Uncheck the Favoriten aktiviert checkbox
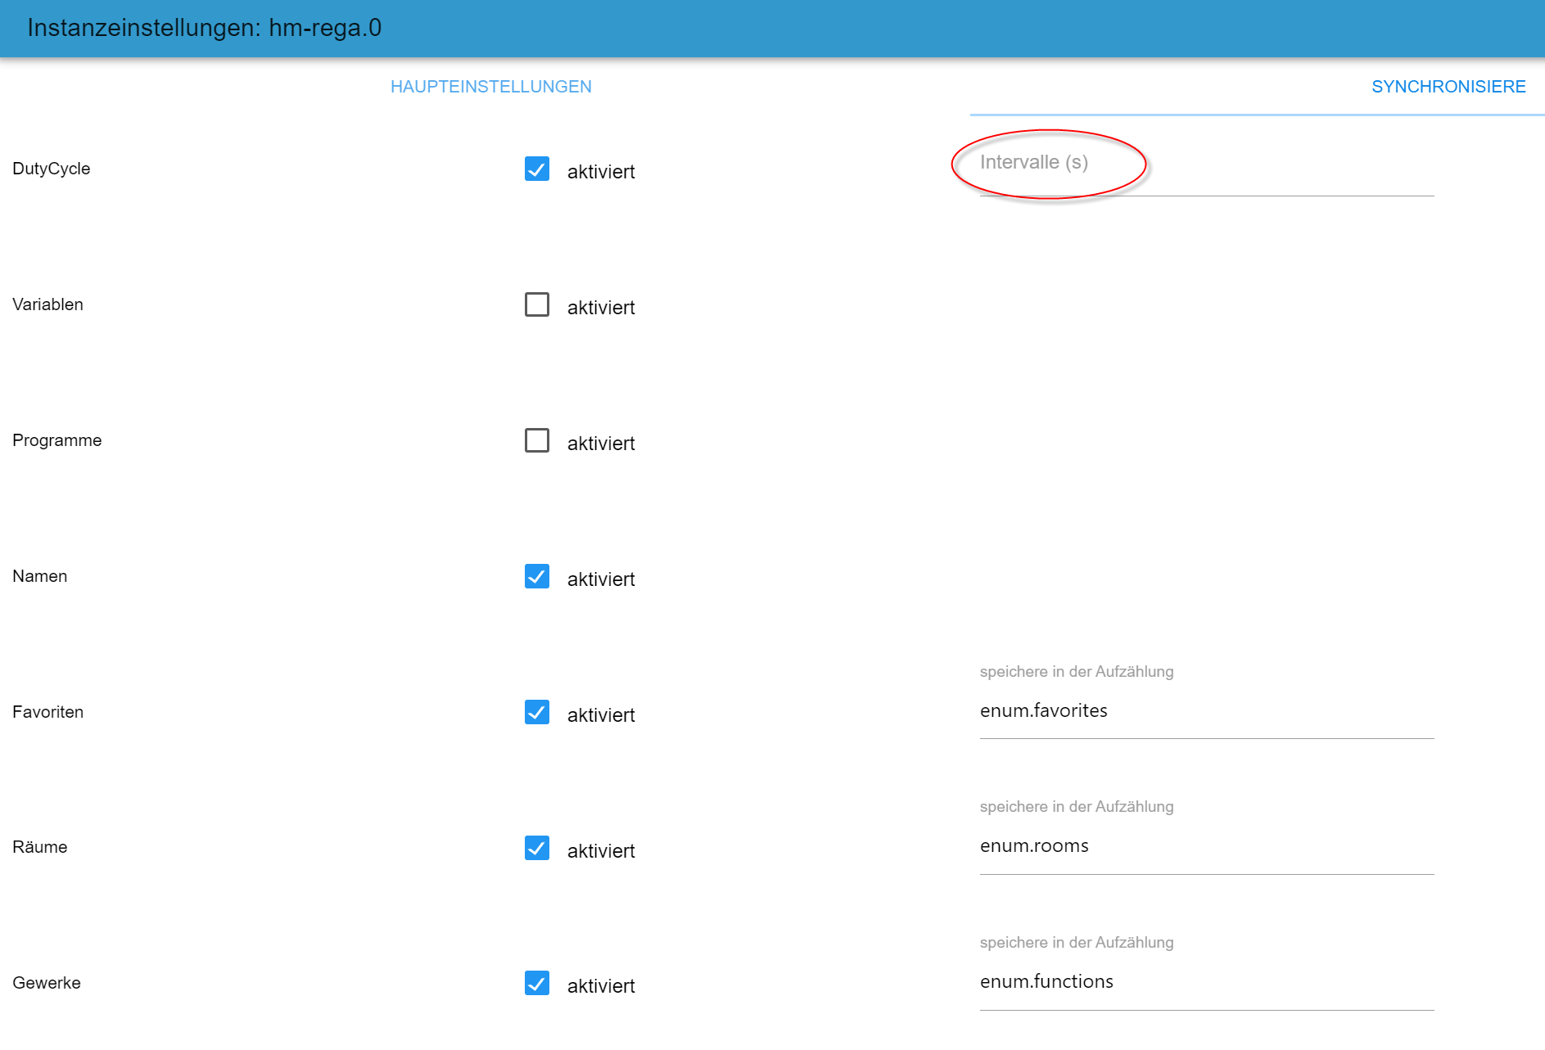Image resolution: width=1545 pixels, height=1050 pixels. click(x=537, y=712)
